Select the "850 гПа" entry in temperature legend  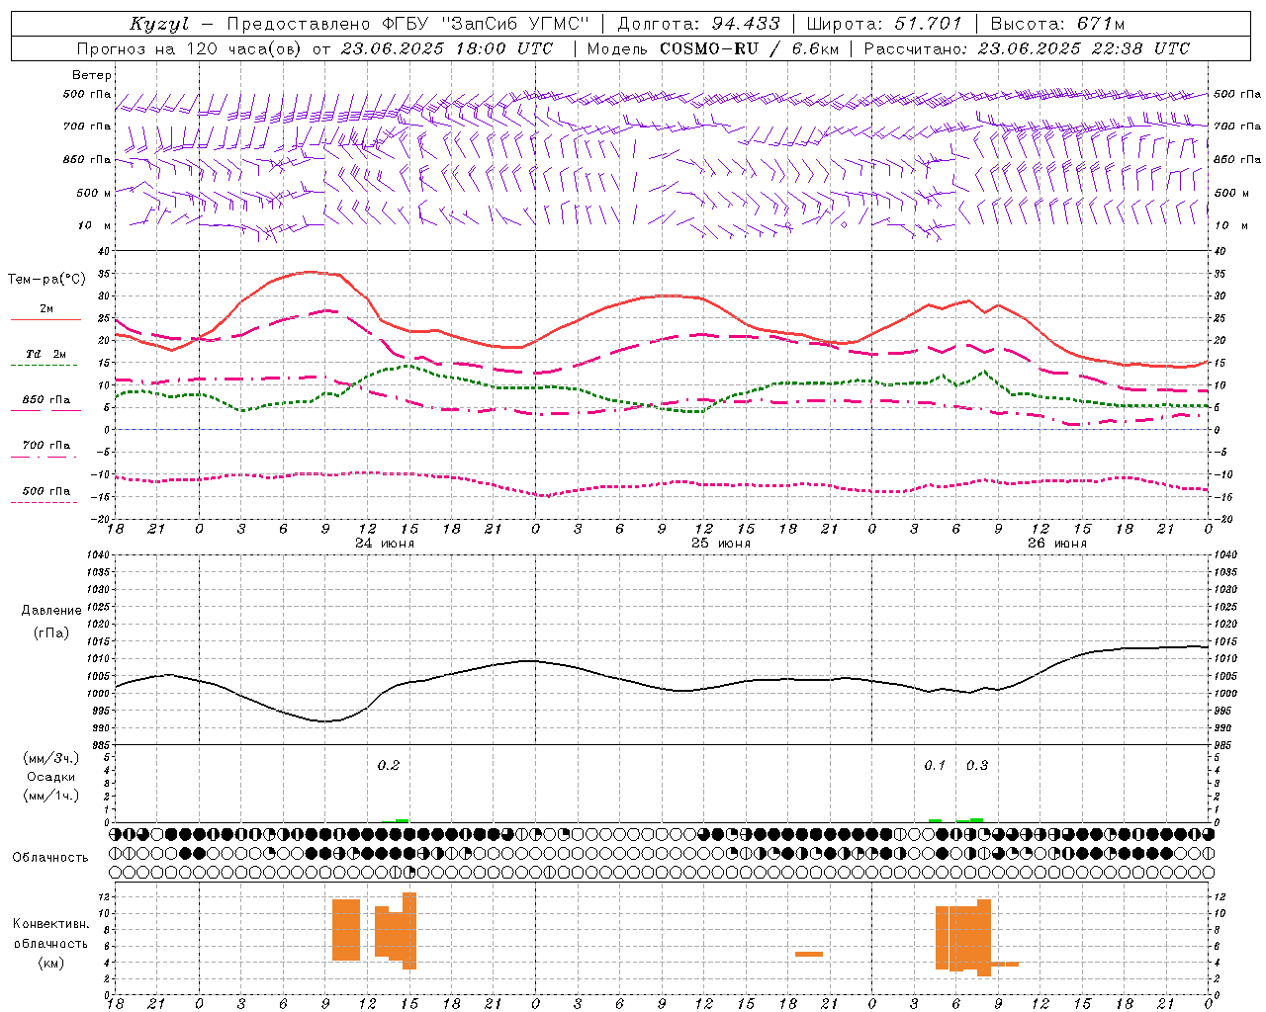[x=46, y=400]
